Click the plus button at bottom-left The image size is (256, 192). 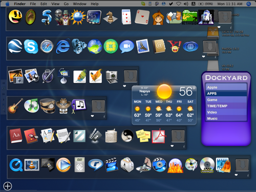point(8,186)
